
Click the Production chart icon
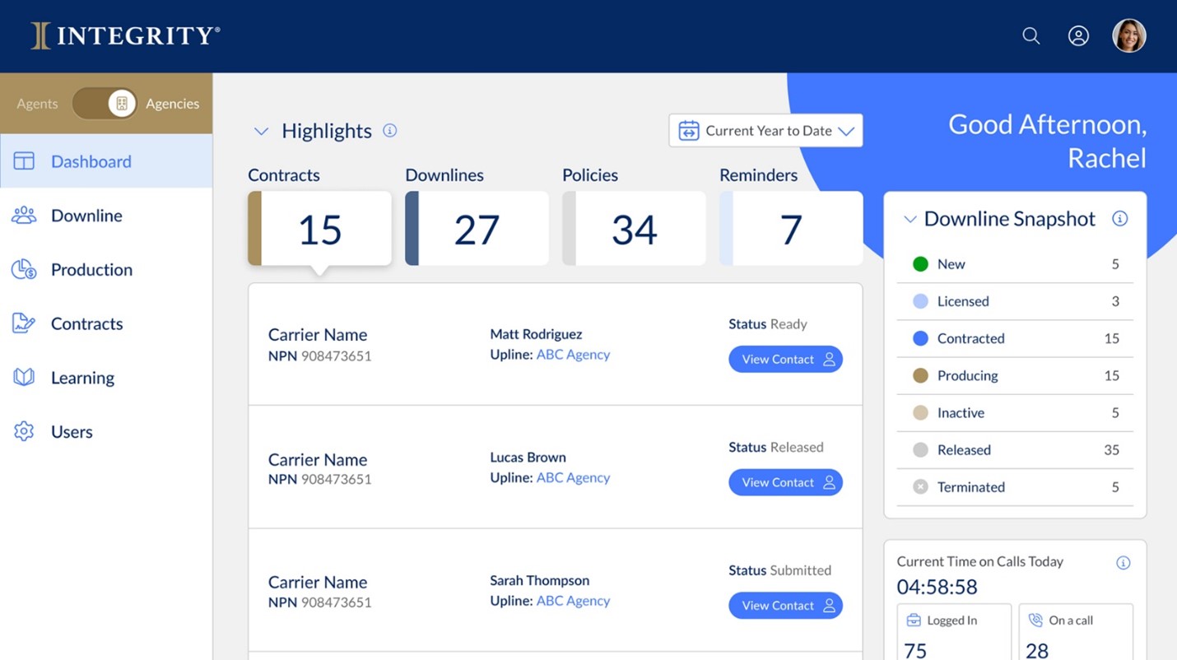coord(23,269)
